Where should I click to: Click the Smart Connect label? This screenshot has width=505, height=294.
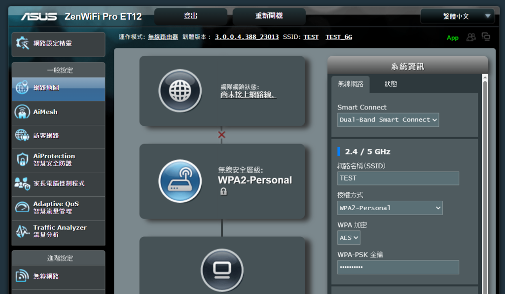(361, 107)
